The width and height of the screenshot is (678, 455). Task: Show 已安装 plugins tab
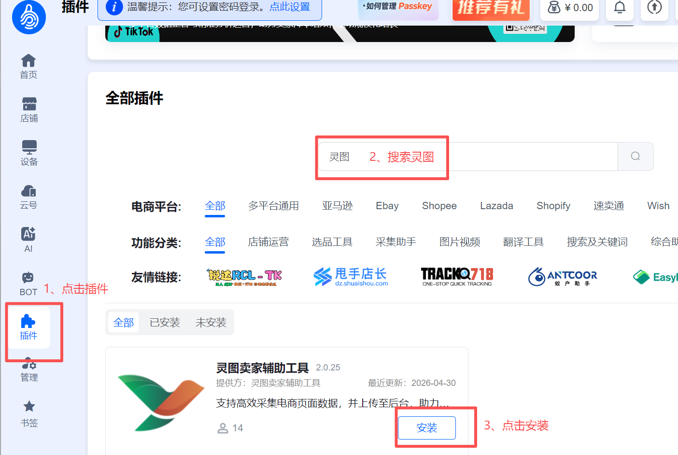pyautogui.click(x=165, y=322)
